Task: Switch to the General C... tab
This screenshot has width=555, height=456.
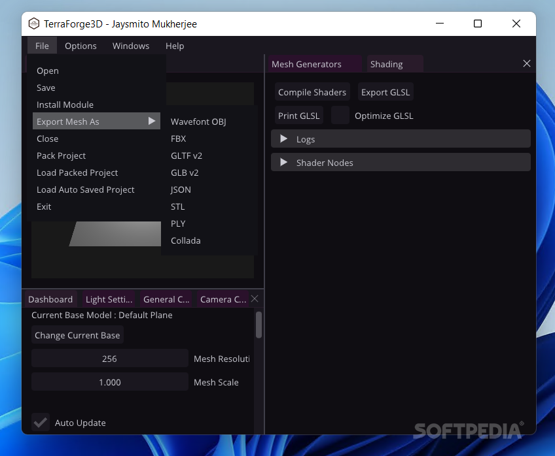Action: coord(166,299)
